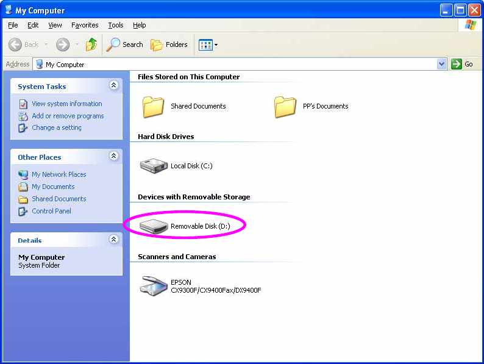Open the Edit menu

(x=33, y=25)
